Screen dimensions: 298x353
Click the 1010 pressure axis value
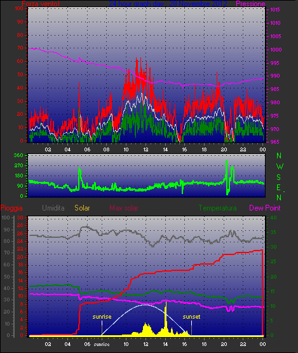[275, 23]
